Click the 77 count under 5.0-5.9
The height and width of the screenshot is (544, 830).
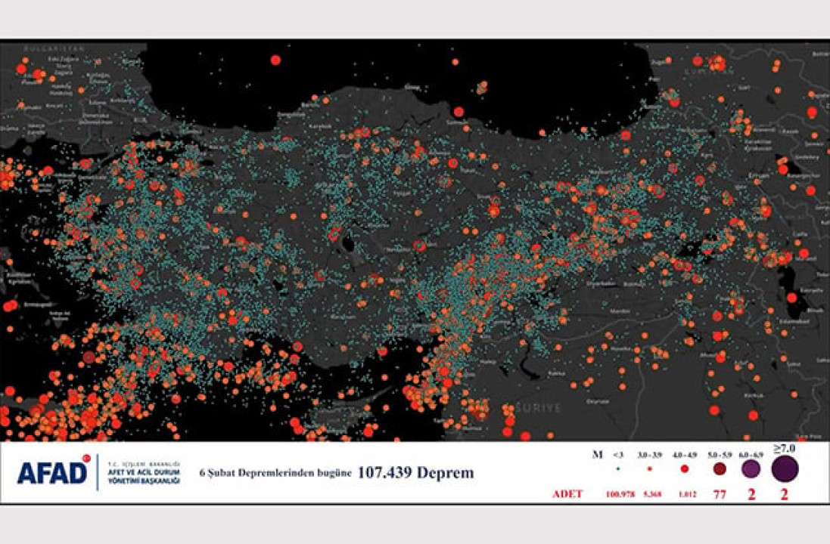pos(719,494)
